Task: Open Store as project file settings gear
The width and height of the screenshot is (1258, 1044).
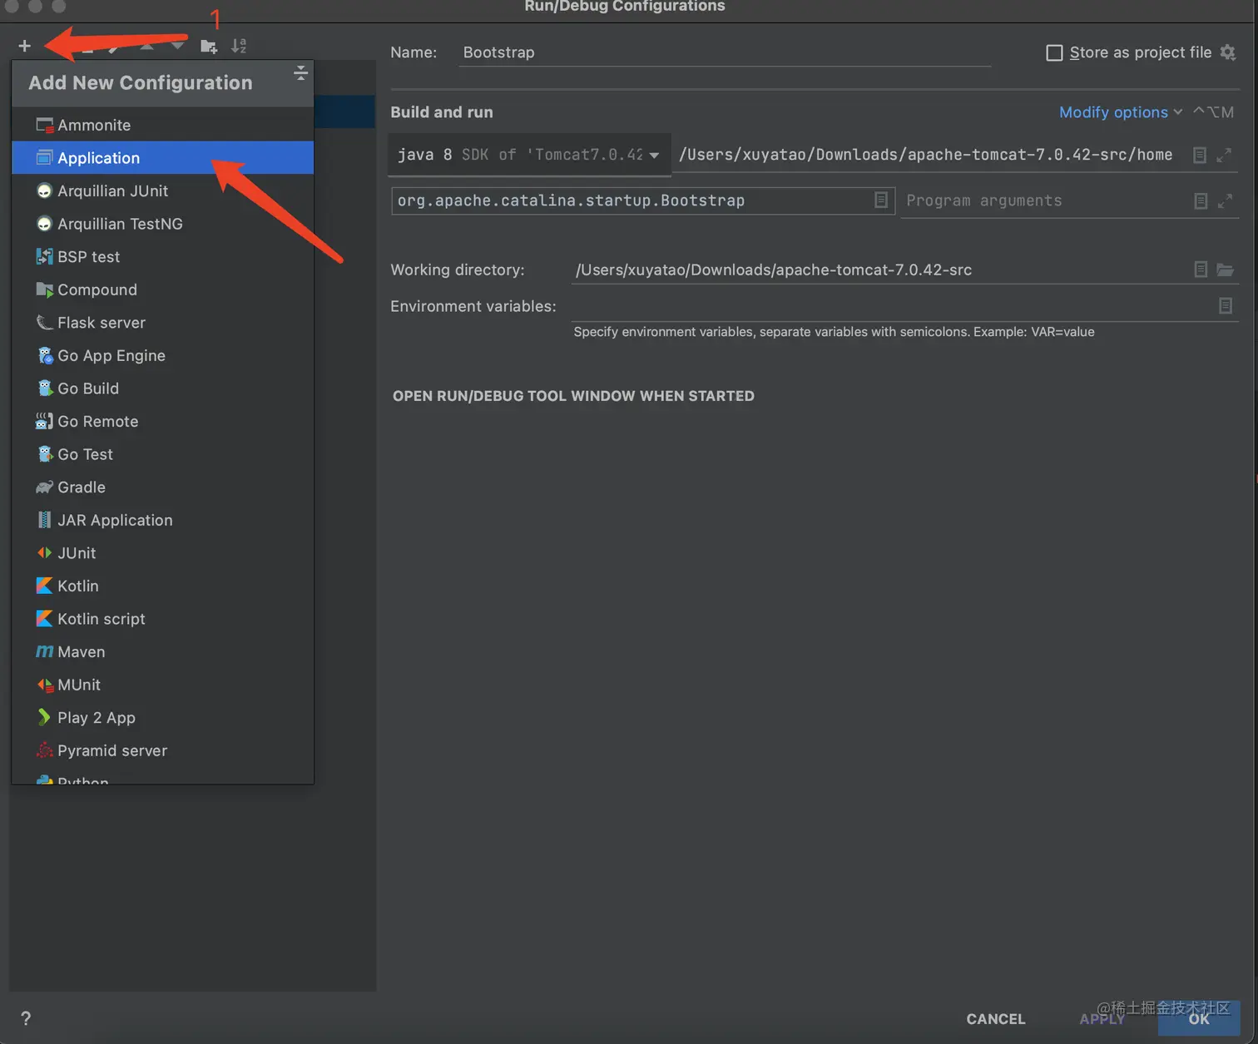Action: tap(1227, 52)
